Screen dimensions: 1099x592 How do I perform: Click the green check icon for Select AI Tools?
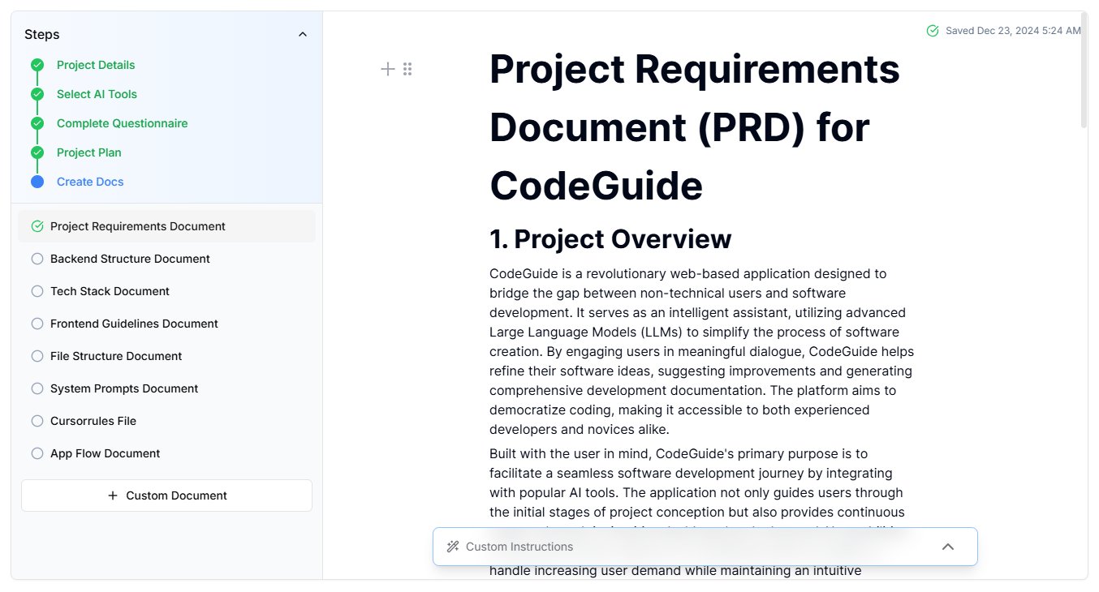tap(37, 94)
